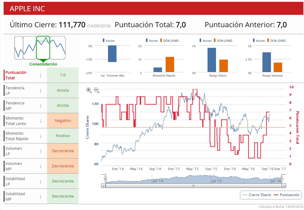The height and width of the screenshot is (210, 304).
Task: Toggle Accion legend in Momento Rápido chart
Action: (x=152, y=41)
